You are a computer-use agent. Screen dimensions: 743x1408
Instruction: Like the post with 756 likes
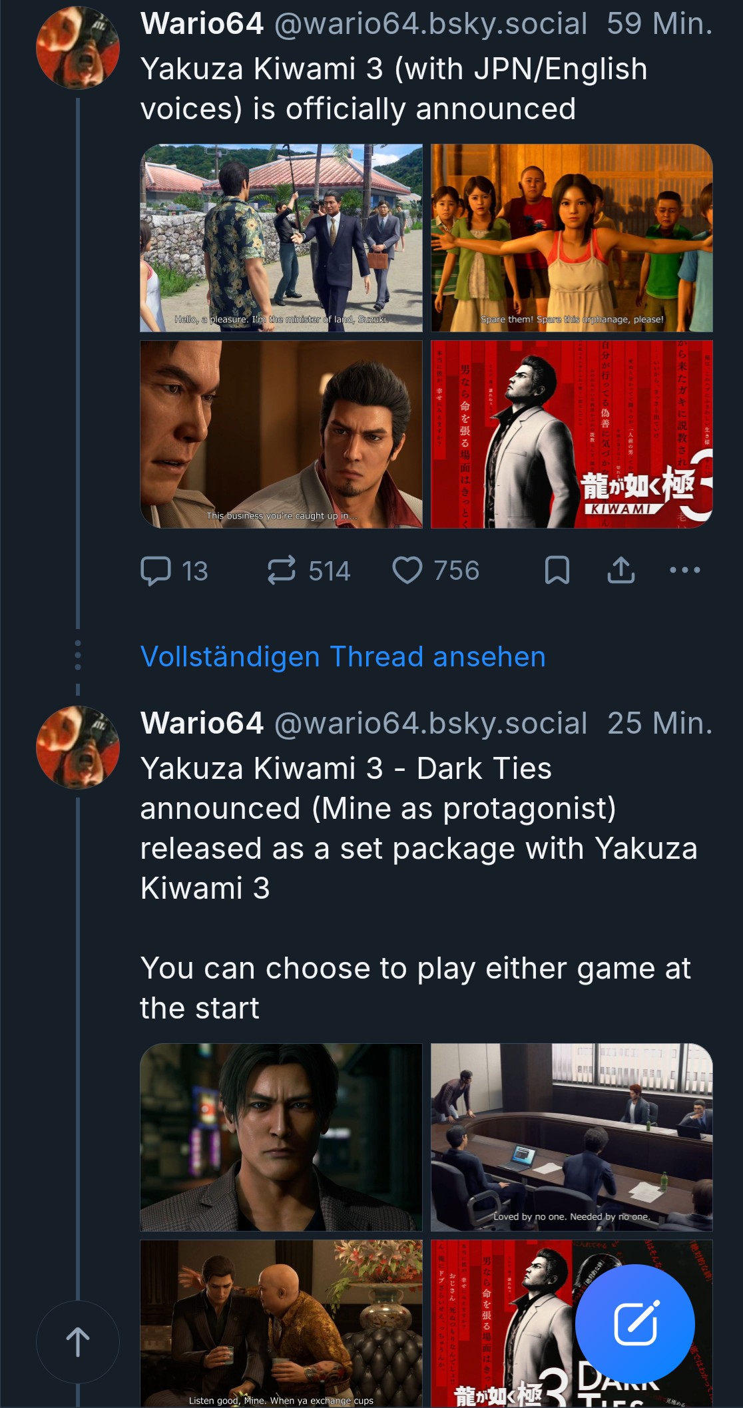pos(407,571)
